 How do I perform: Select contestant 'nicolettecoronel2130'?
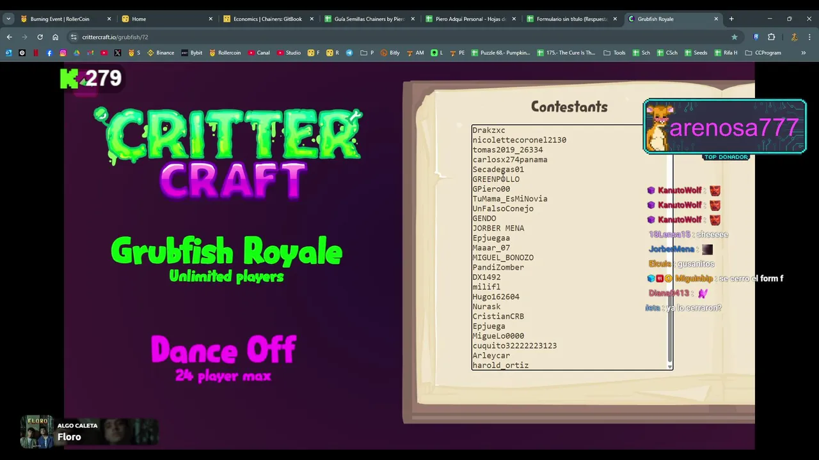tap(519, 140)
